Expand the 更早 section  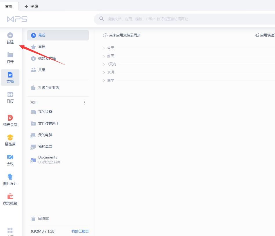pyautogui.click(x=110, y=80)
